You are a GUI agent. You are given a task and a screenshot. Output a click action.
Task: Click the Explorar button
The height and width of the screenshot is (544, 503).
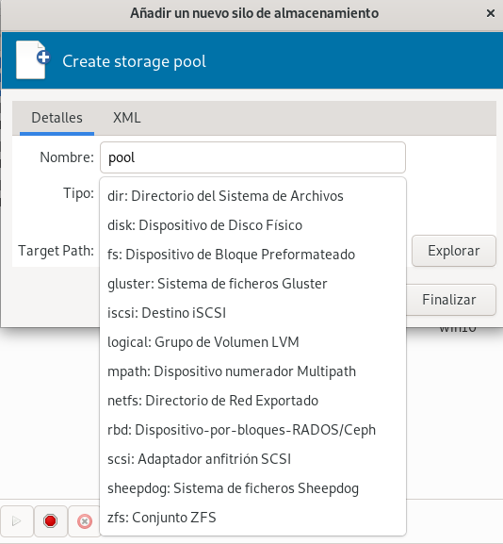point(454,251)
